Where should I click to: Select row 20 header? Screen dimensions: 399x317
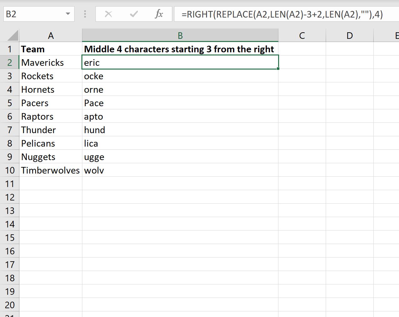point(10,305)
